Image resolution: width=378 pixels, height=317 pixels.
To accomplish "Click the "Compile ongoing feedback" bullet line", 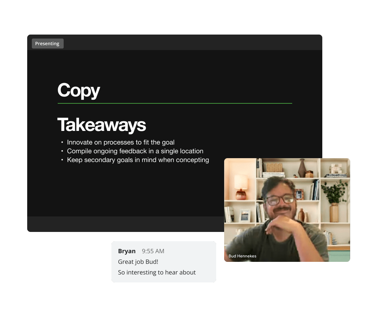I will click(x=135, y=151).
